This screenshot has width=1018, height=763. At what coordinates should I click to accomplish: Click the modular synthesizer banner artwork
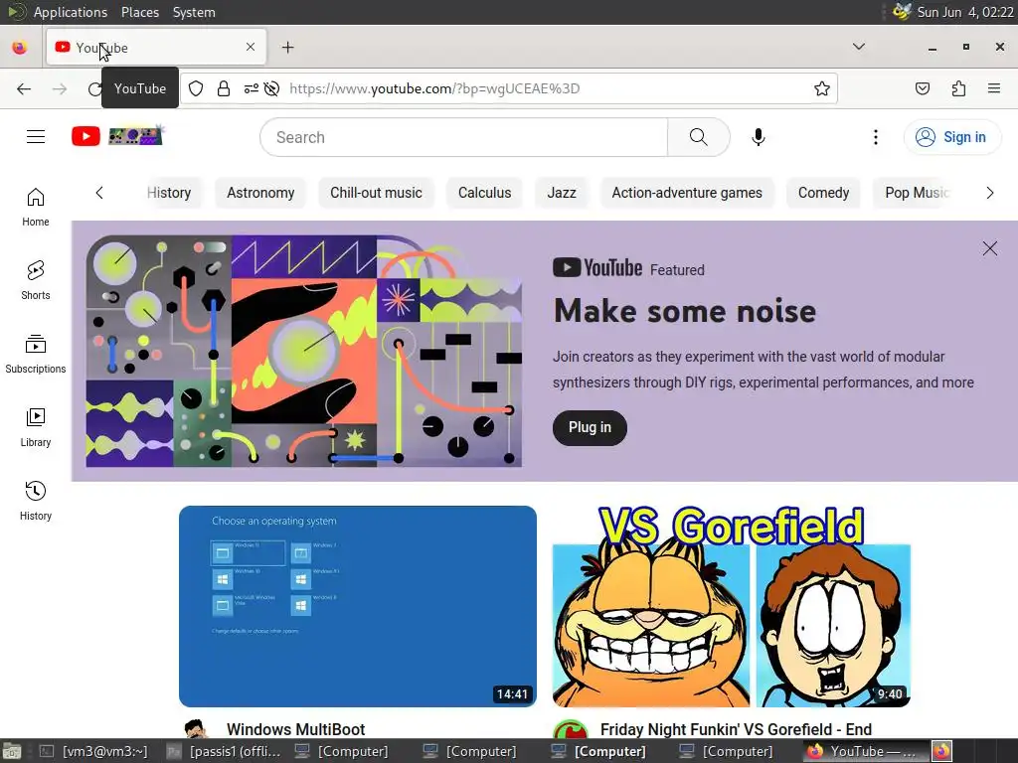[304, 351]
